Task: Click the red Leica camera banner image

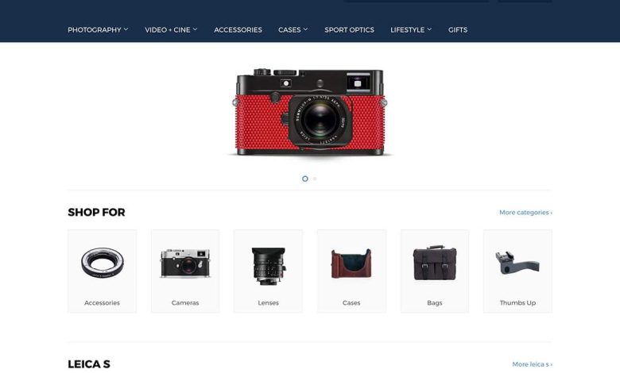Action: 310,113
